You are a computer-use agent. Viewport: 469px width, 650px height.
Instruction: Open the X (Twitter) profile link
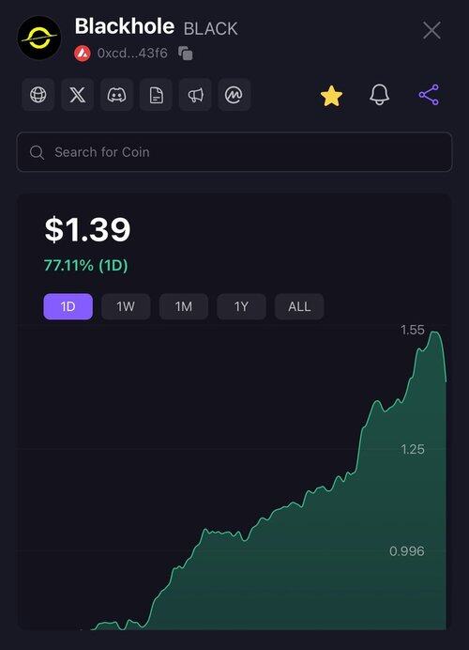(x=78, y=95)
